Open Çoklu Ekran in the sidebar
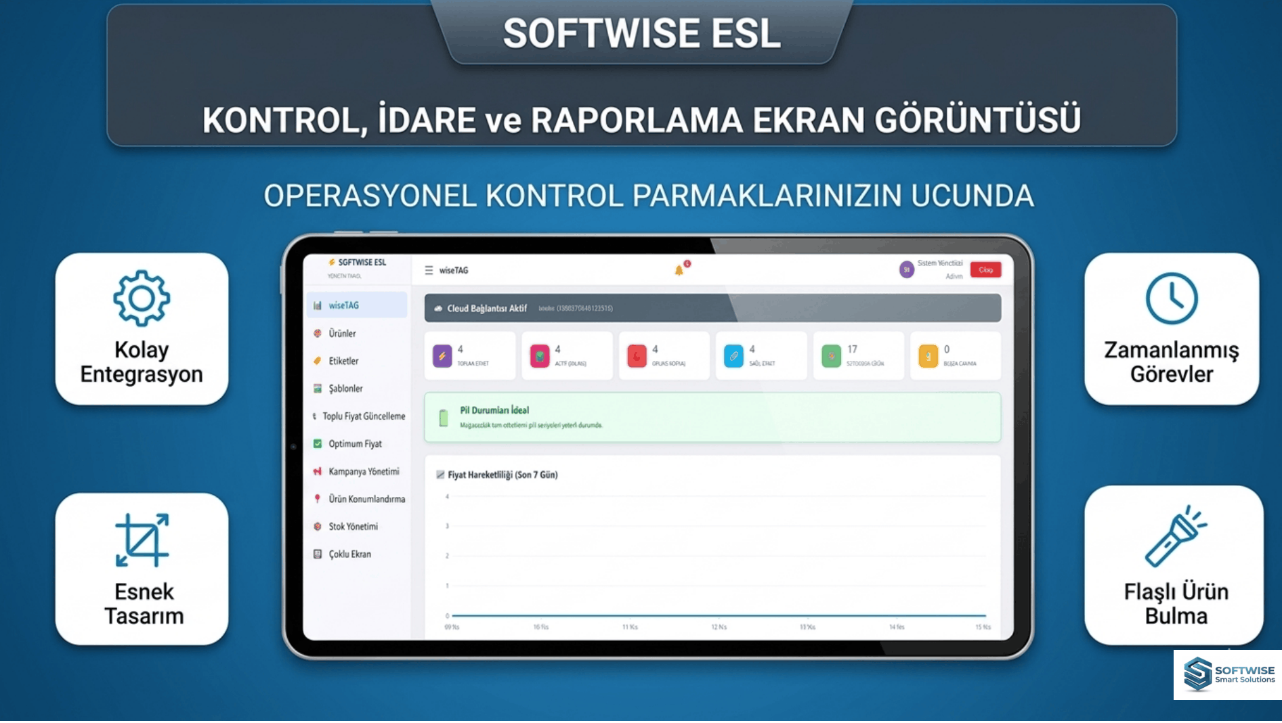The width and height of the screenshot is (1282, 723). [357, 554]
